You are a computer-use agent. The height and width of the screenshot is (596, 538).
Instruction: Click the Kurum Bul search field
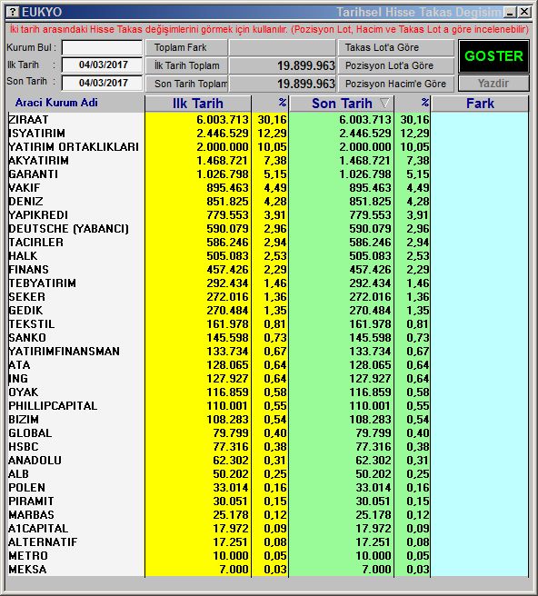pos(103,48)
